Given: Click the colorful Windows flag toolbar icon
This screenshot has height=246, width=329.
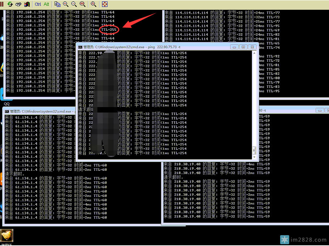Looking at the screenshot, I should 26,4.
